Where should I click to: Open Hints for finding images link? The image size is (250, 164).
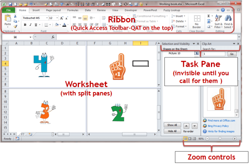click(x=221, y=131)
